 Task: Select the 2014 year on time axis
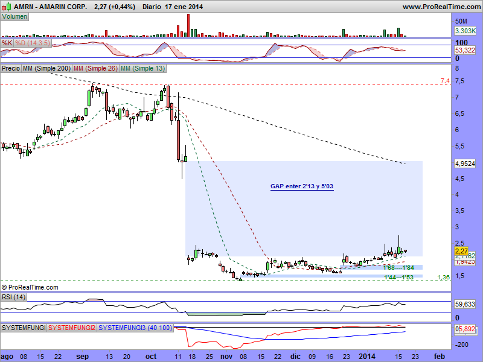coord(367,357)
